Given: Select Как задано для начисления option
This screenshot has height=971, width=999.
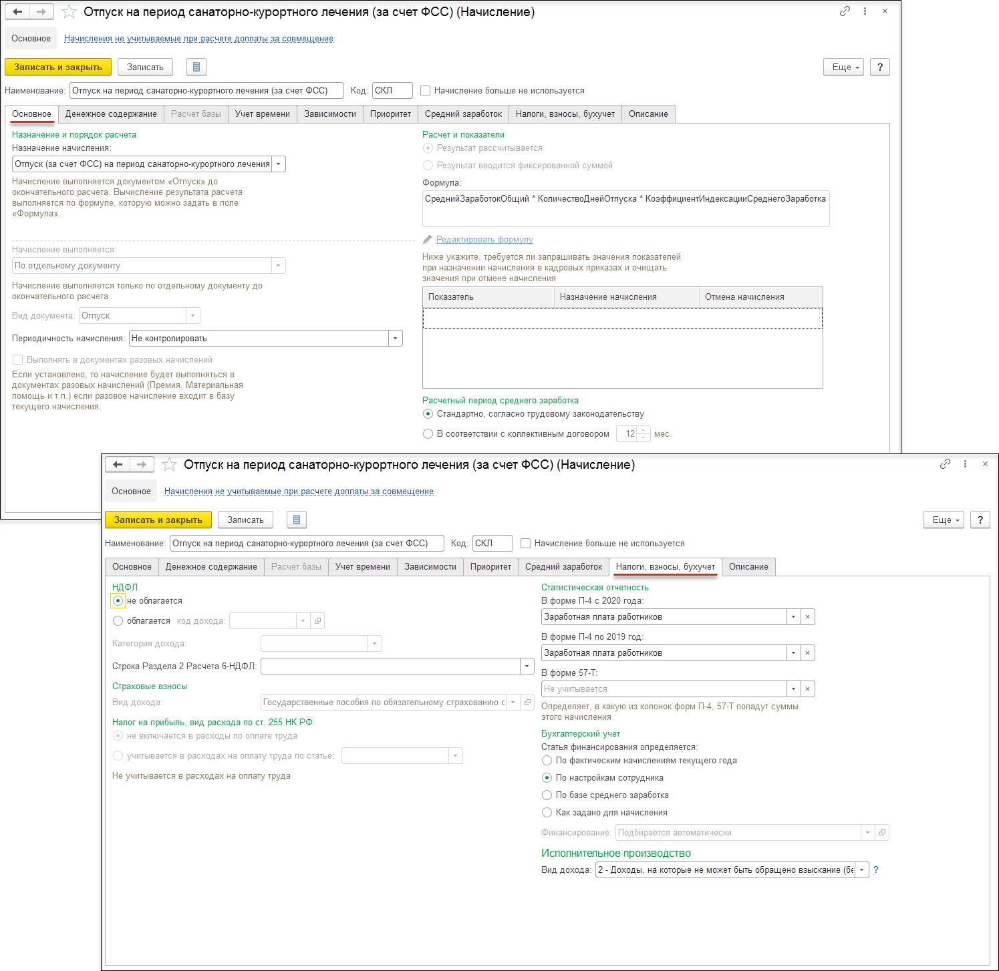Looking at the screenshot, I should pyautogui.click(x=547, y=813).
